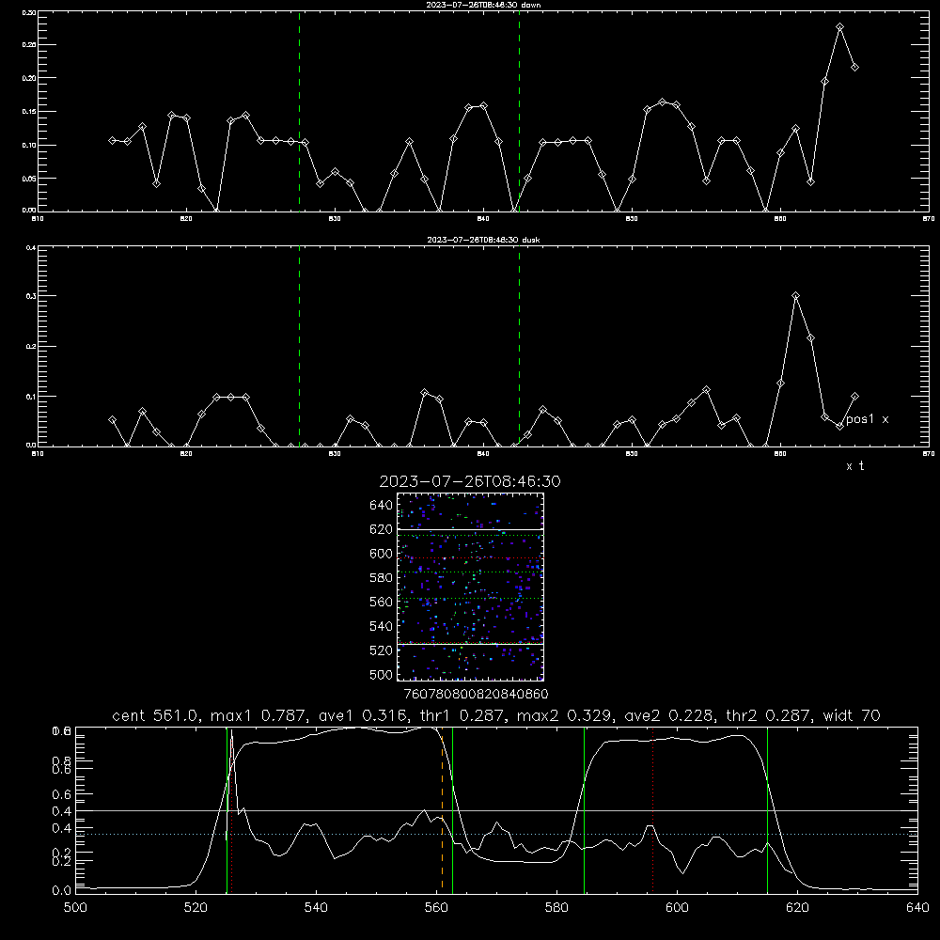Click the 560 label on the scatter map y-axis

(381, 602)
